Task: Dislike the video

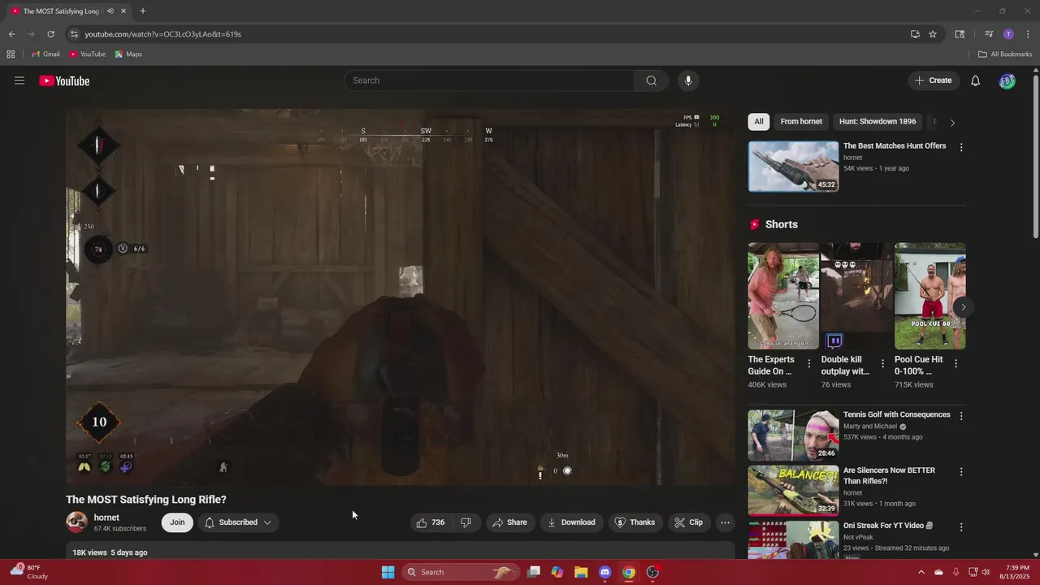Action: [x=466, y=522]
